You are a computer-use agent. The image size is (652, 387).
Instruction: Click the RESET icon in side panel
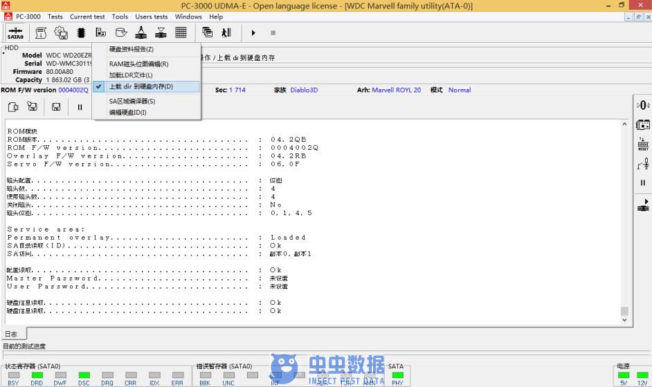643,144
